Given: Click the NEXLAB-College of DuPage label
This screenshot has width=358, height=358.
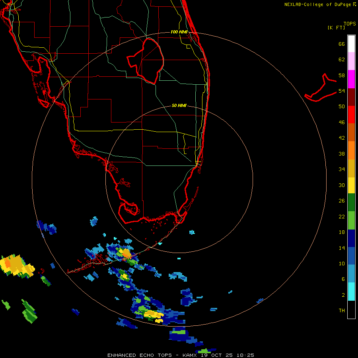Looking at the screenshot, I should [318, 4].
